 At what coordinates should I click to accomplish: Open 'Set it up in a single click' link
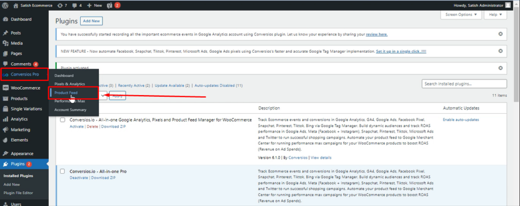tap(401, 52)
